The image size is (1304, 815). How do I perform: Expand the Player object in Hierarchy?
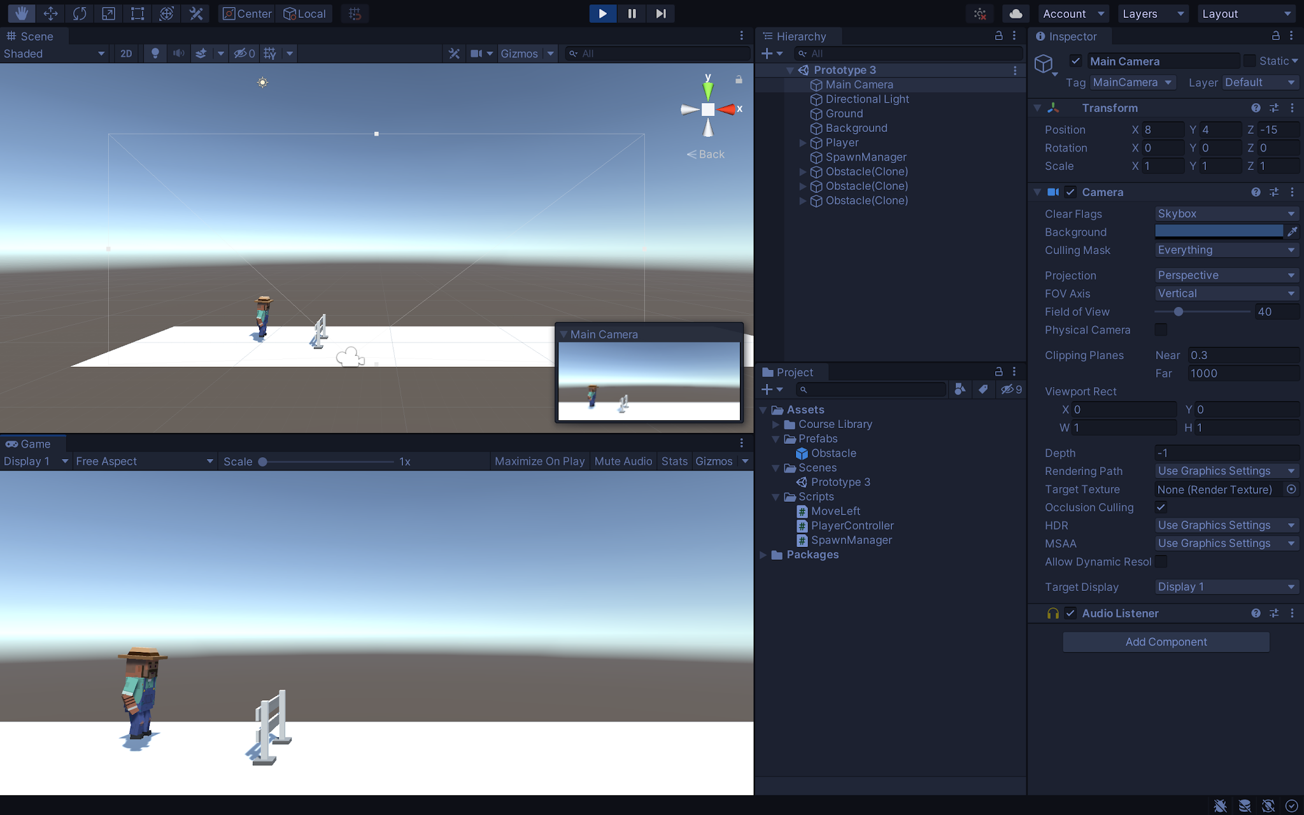[x=803, y=143]
